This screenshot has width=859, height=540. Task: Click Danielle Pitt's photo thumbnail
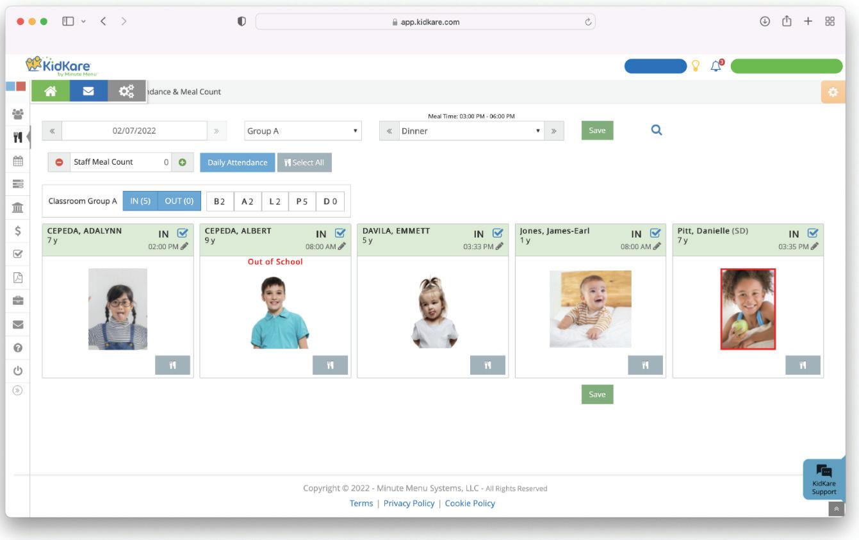pos(748,309)
